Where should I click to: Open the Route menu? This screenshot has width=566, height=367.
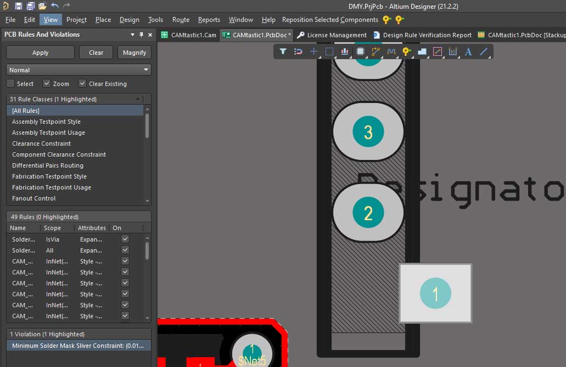tap(181, 20)
